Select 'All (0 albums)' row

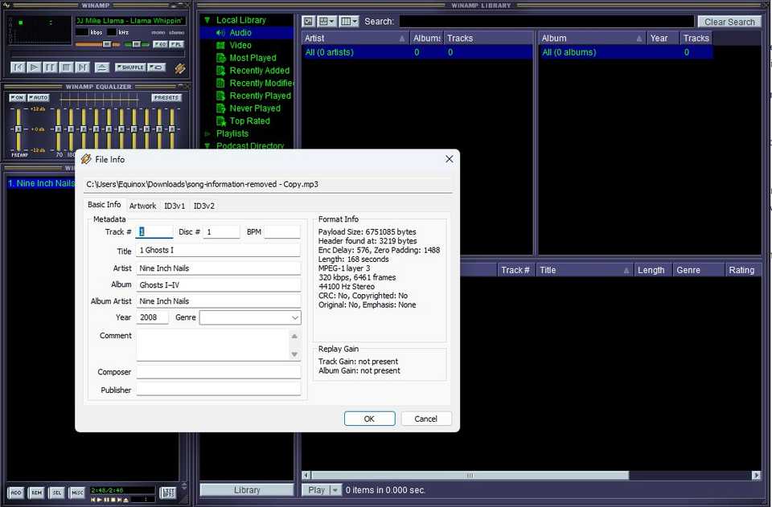click(626, 52)
